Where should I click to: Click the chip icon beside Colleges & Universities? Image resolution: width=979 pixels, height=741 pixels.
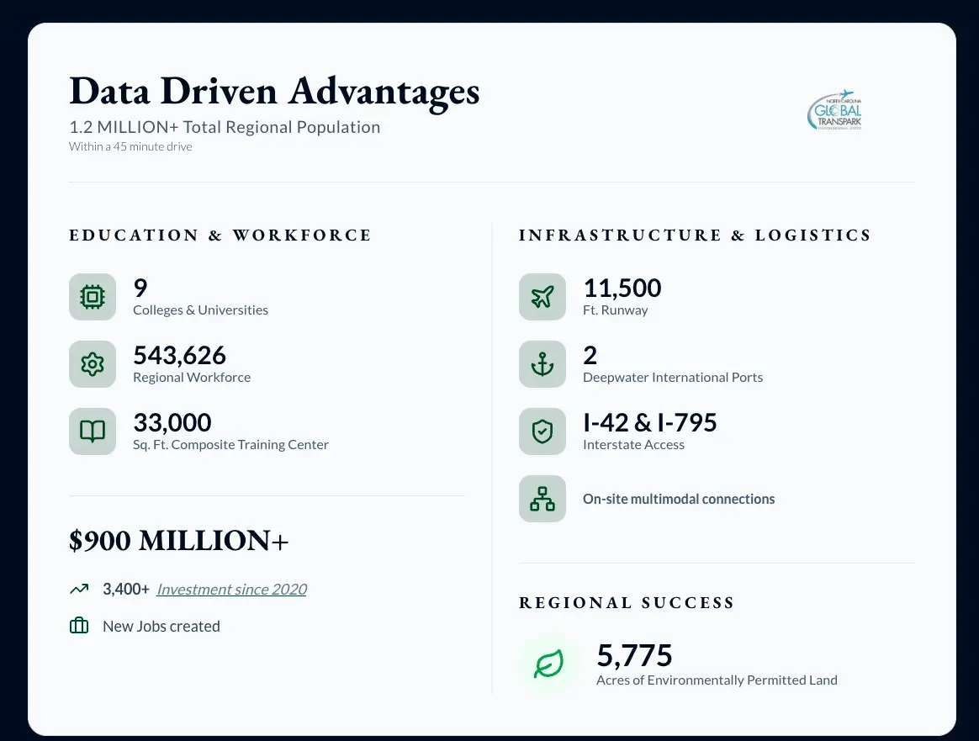[93, 297]
